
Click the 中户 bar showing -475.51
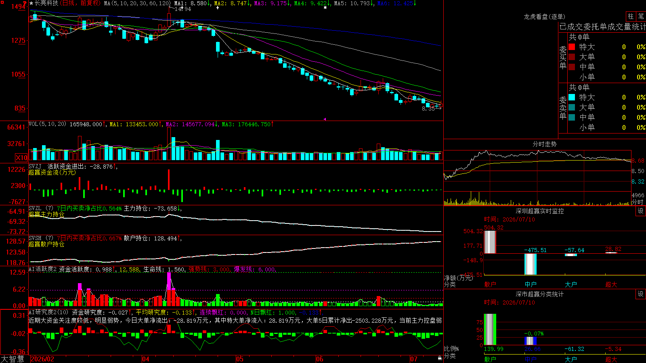(x=531, y=264)
